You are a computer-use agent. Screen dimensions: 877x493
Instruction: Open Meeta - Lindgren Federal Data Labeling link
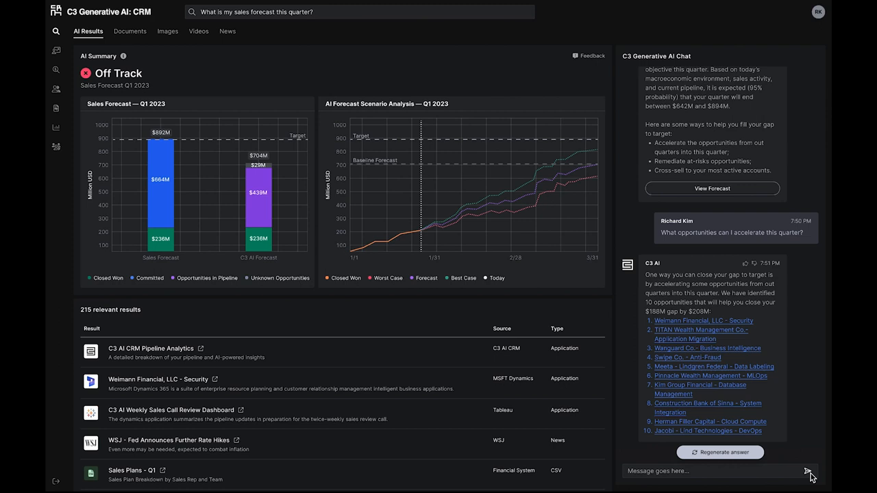click(x=714, y=366)
